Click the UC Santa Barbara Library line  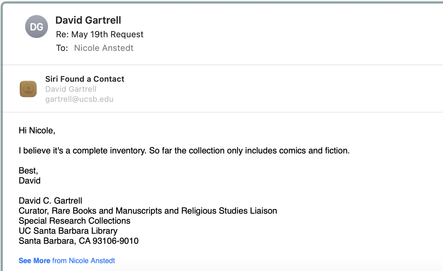click(x=68, y=231)
